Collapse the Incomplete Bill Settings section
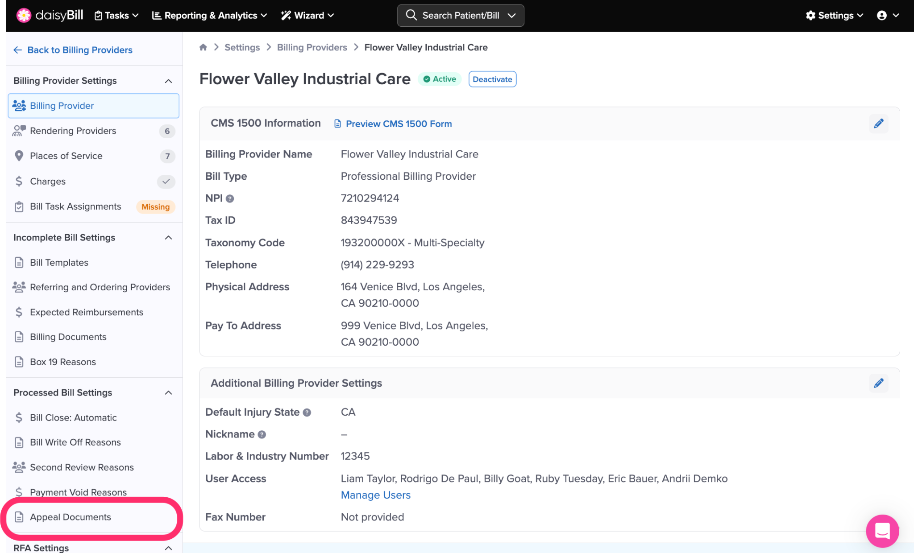 168,238
